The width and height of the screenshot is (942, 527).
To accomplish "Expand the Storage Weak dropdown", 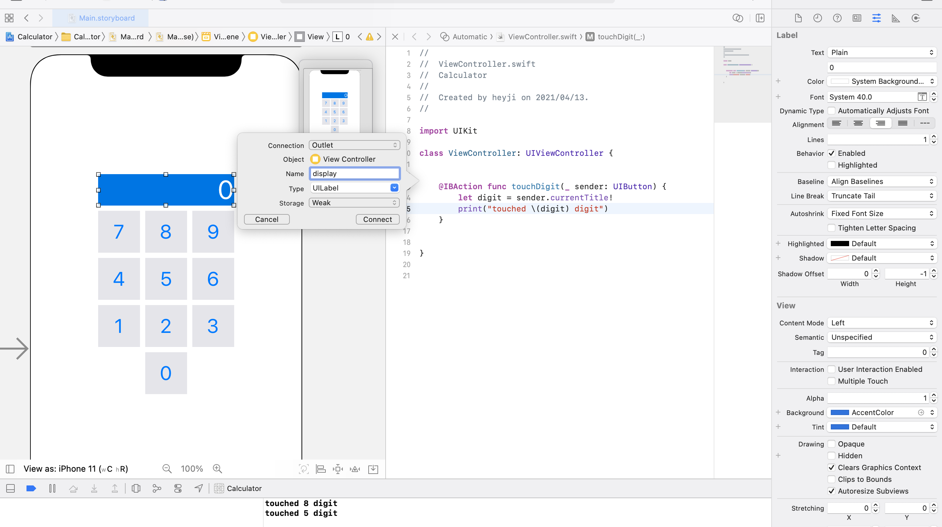I will [x=354, y=203].
